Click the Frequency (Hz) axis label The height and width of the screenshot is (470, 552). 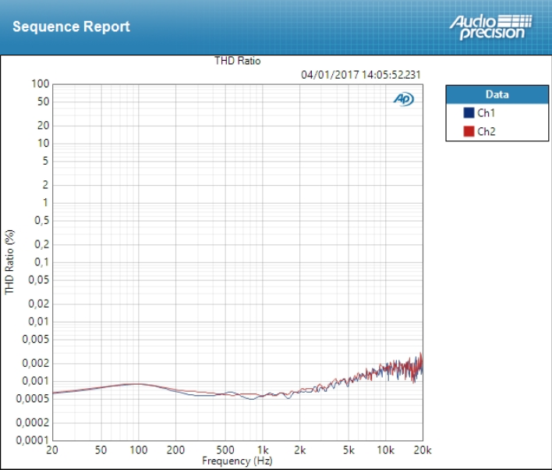[x=238, y=461]
